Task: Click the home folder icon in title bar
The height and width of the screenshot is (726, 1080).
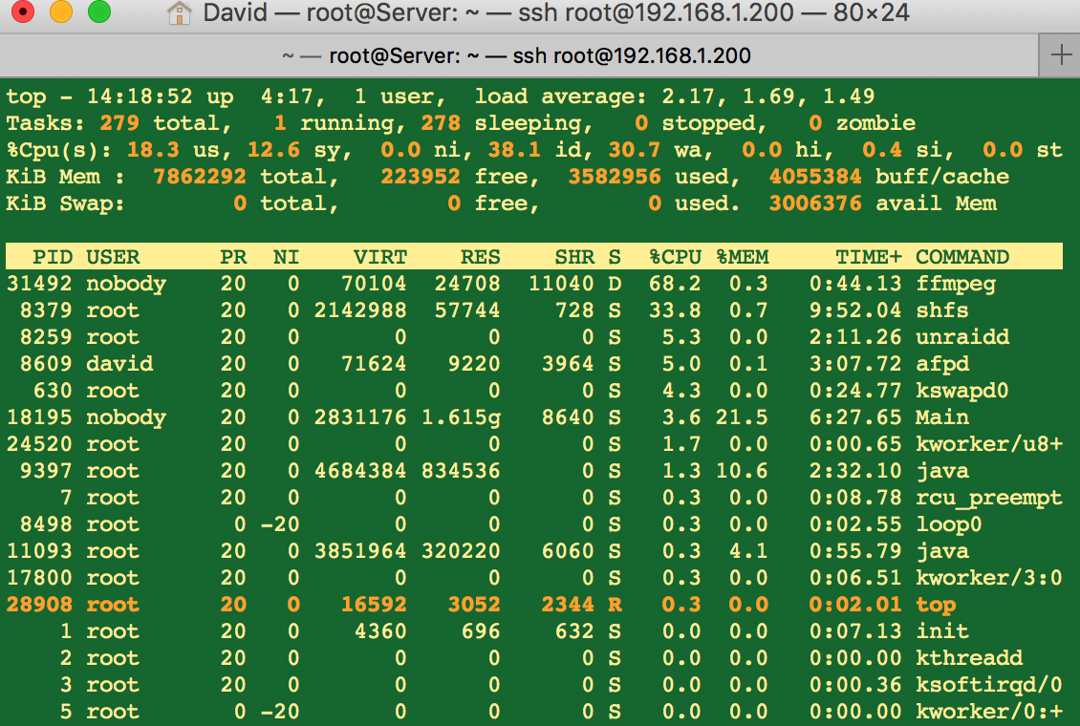Action: point(179,13)
